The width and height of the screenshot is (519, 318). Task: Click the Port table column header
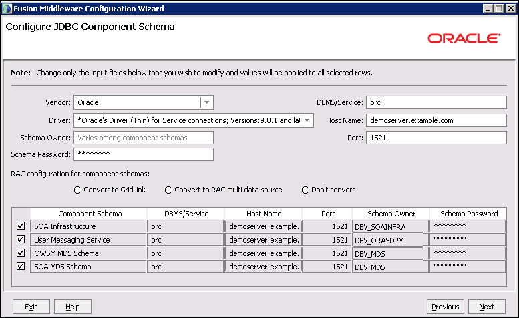[327, 214]
